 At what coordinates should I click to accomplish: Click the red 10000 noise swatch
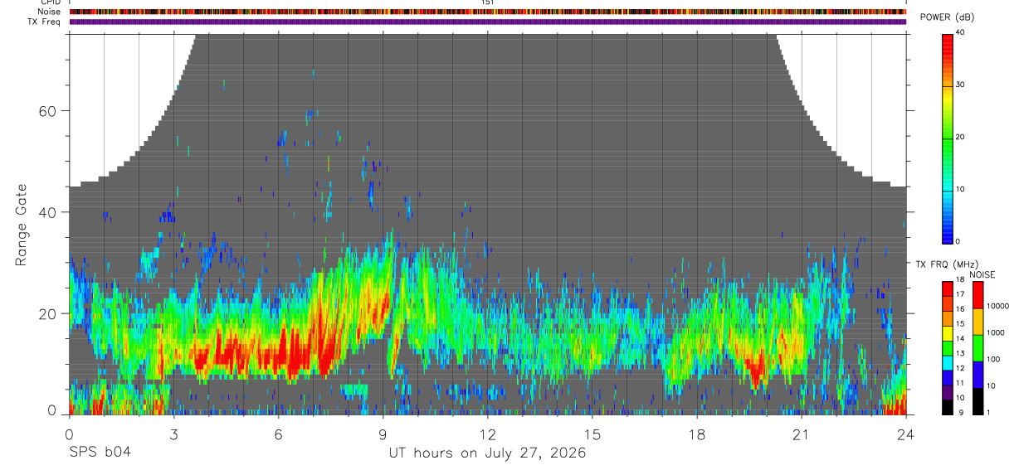point(977,295)
